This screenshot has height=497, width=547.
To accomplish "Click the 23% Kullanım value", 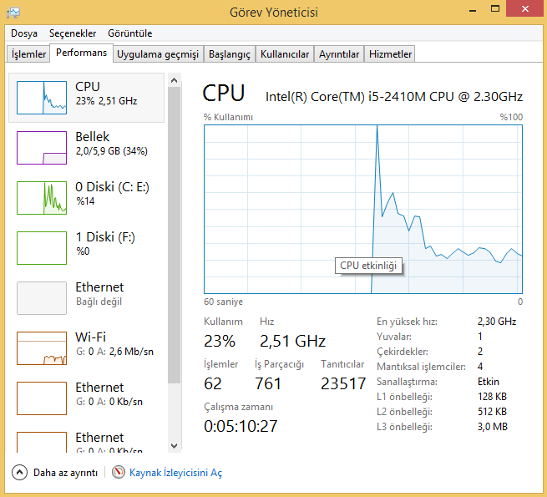I will click(x=220, y=342).
